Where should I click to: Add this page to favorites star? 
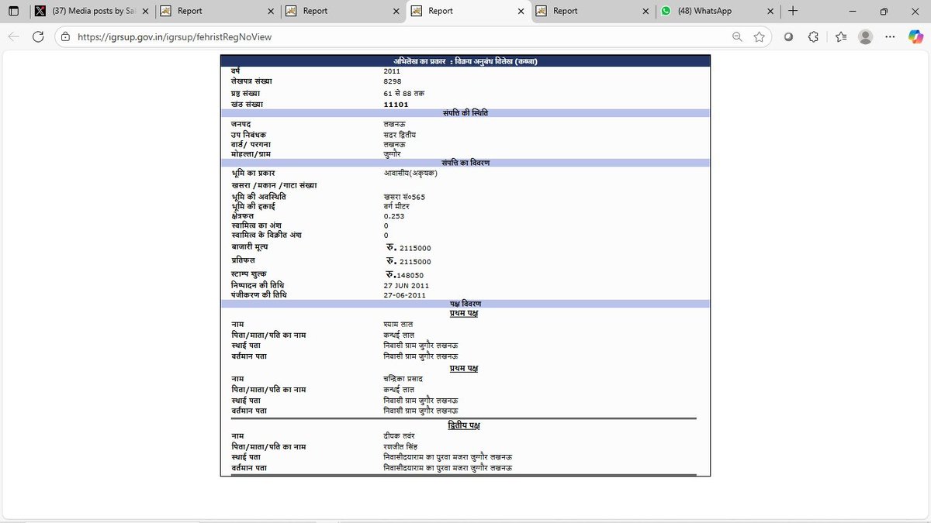pyautogui.click(x=759, y=36)
